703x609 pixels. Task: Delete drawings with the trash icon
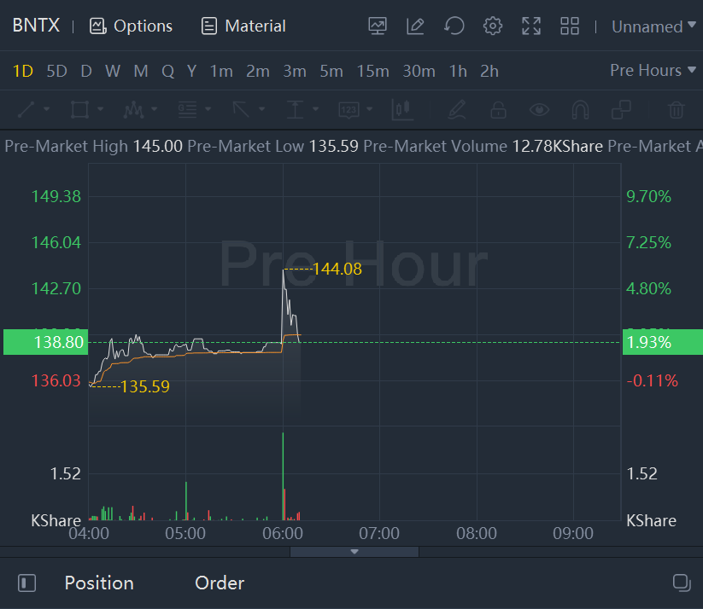point(676,110)
